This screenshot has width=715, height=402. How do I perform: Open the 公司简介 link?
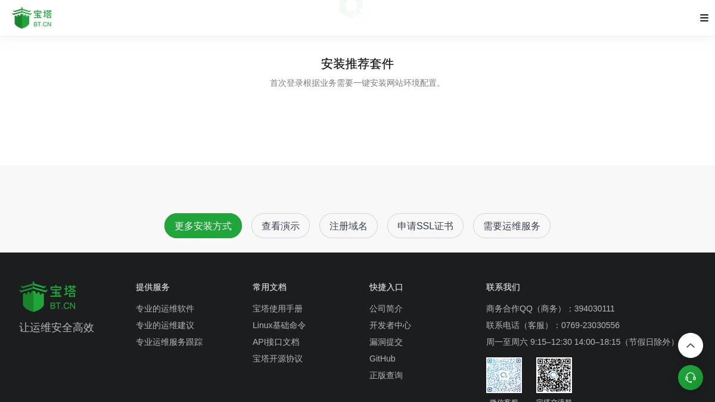(386, 308)
